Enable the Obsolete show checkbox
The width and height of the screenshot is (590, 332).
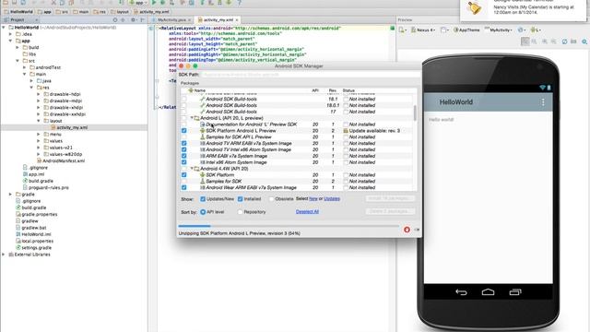click(x=271, y=199)
